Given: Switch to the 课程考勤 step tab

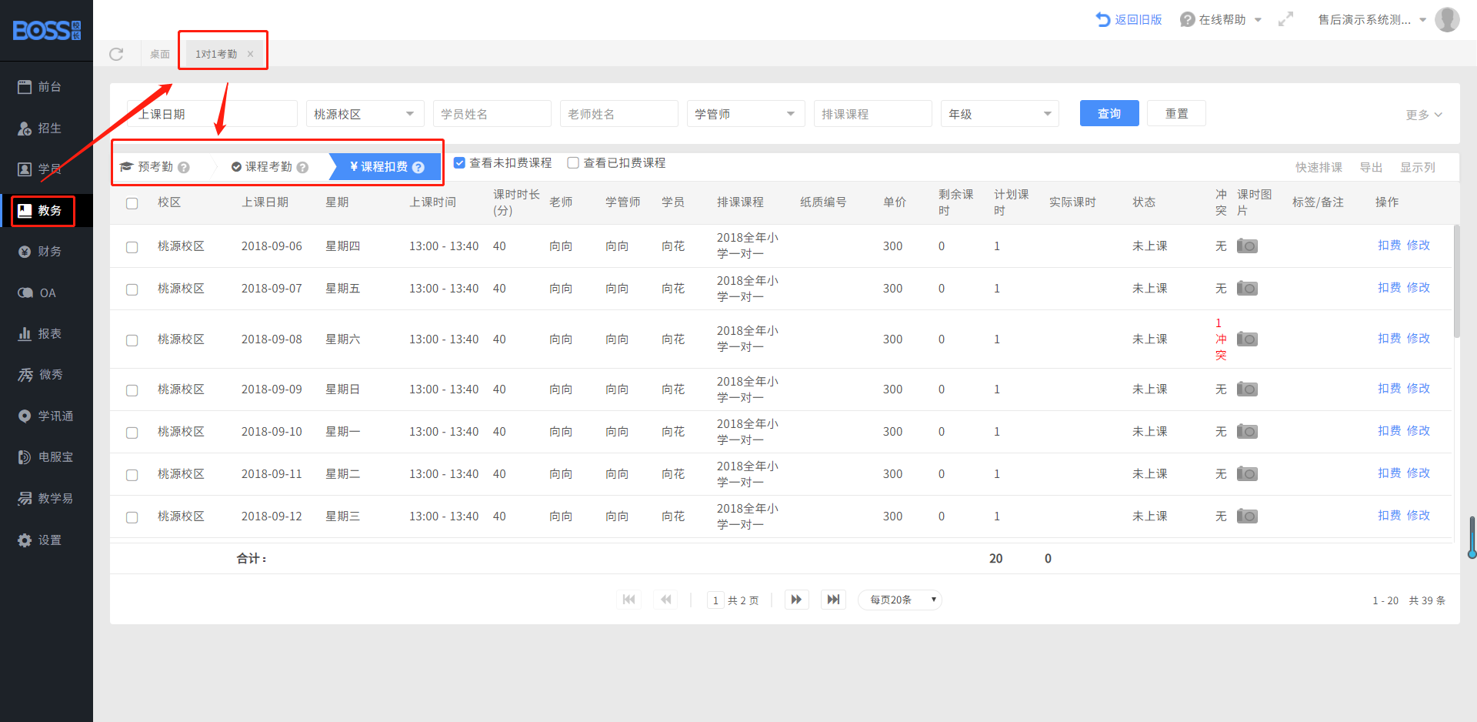Looking at the screenshot, I should 269,167.
